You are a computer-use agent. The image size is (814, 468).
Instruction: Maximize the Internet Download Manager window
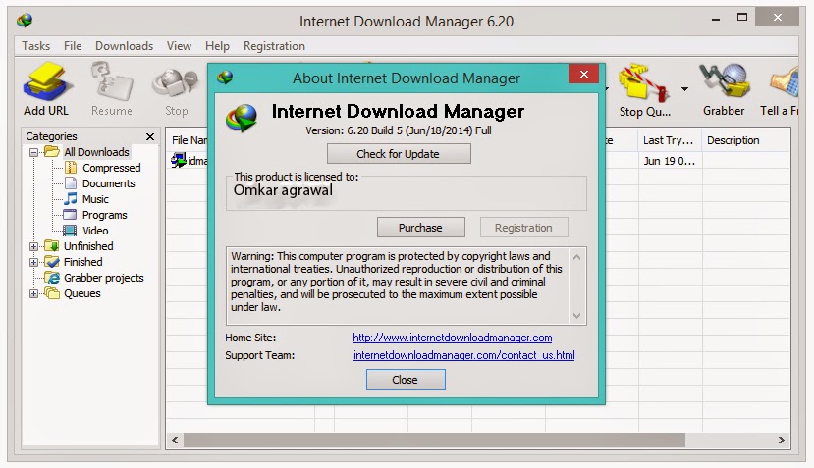[742, 18]
